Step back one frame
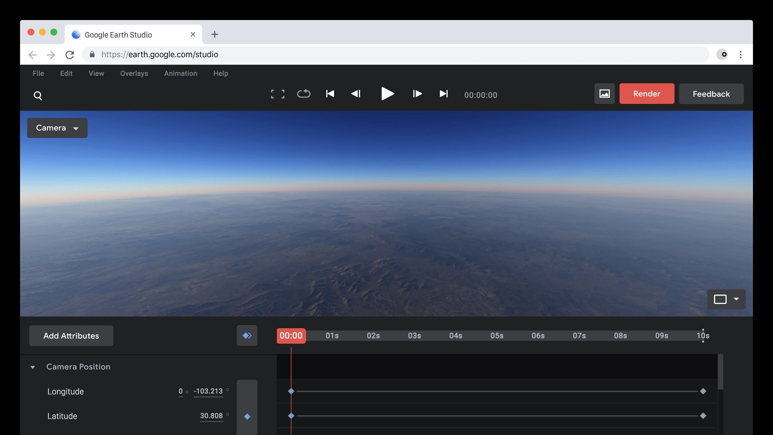The image size is (773, 435). 356,94
